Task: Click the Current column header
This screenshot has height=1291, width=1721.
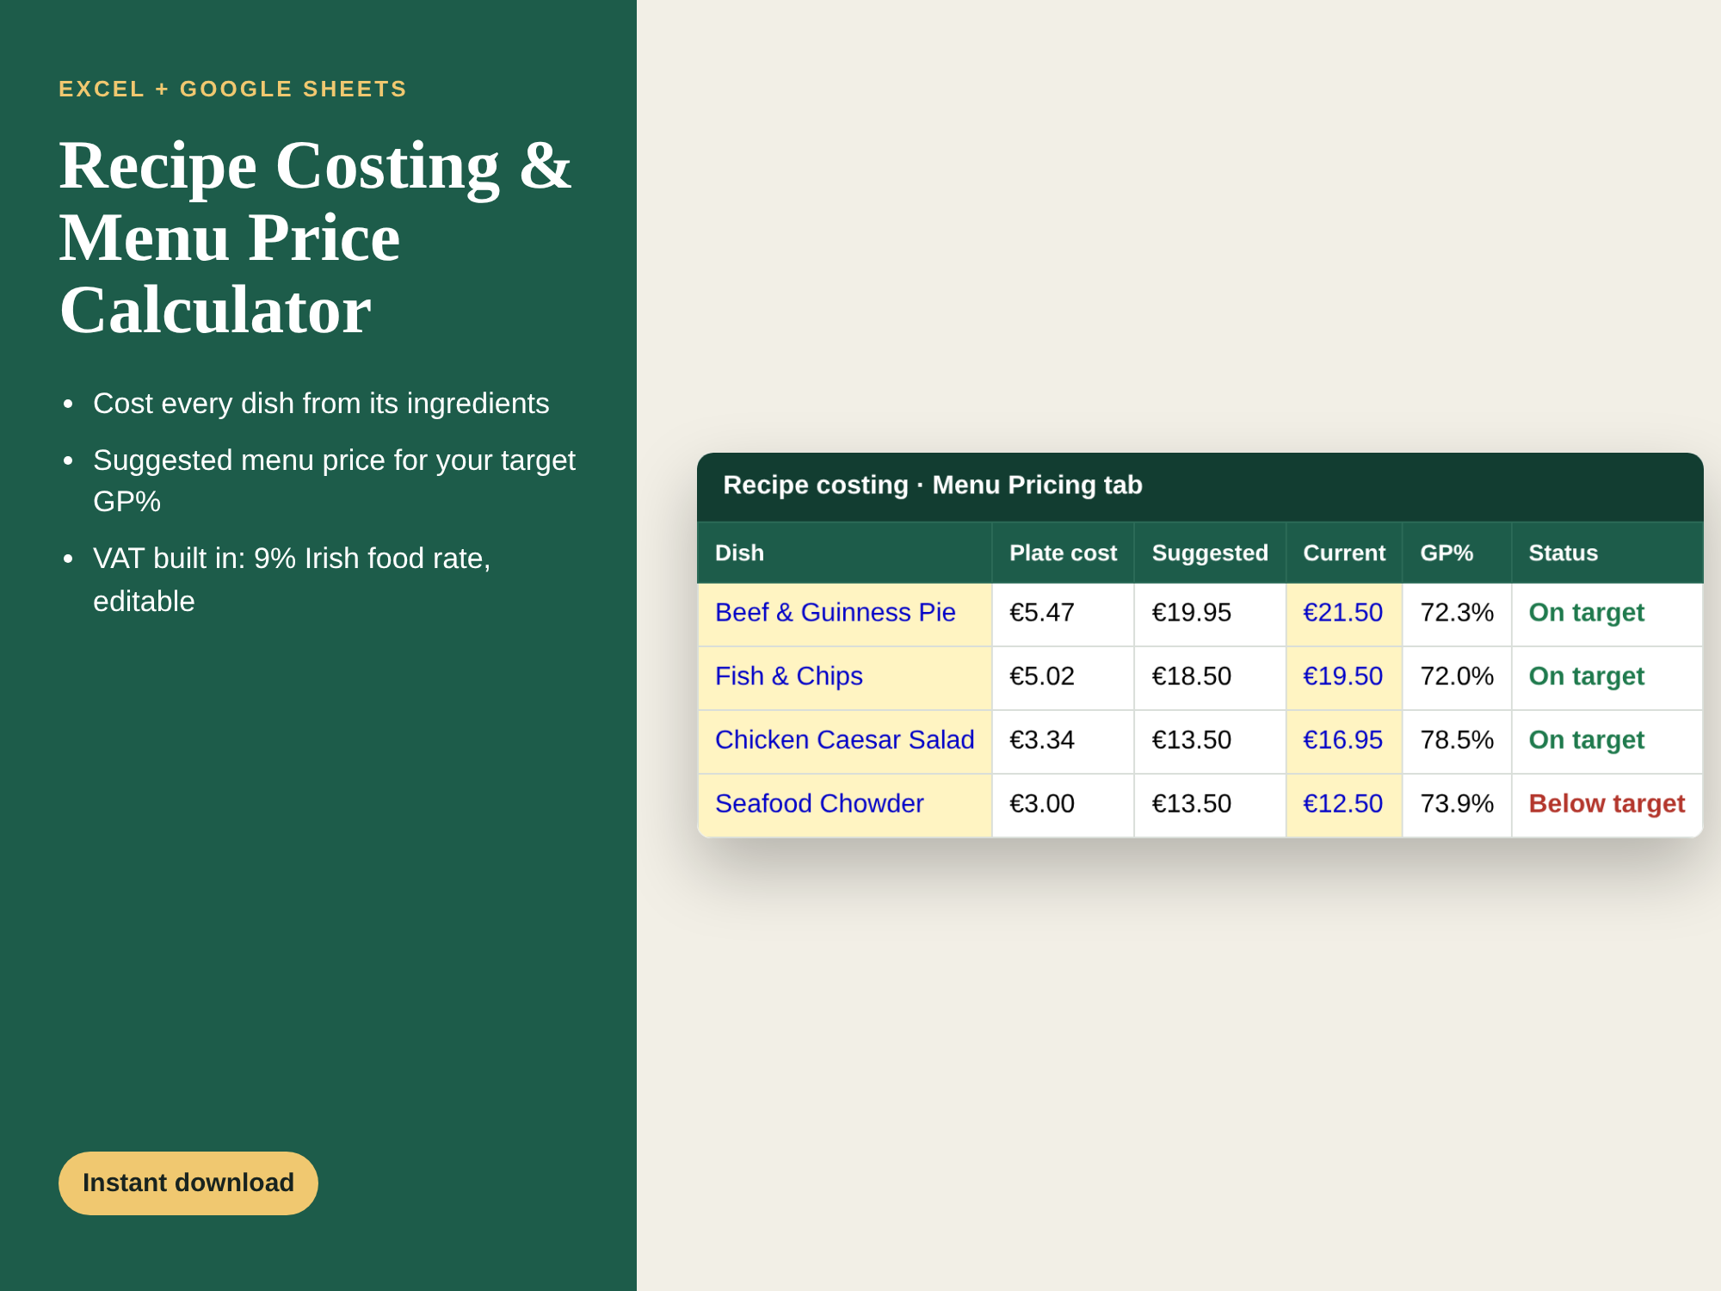Action: tap(1344, 553)
